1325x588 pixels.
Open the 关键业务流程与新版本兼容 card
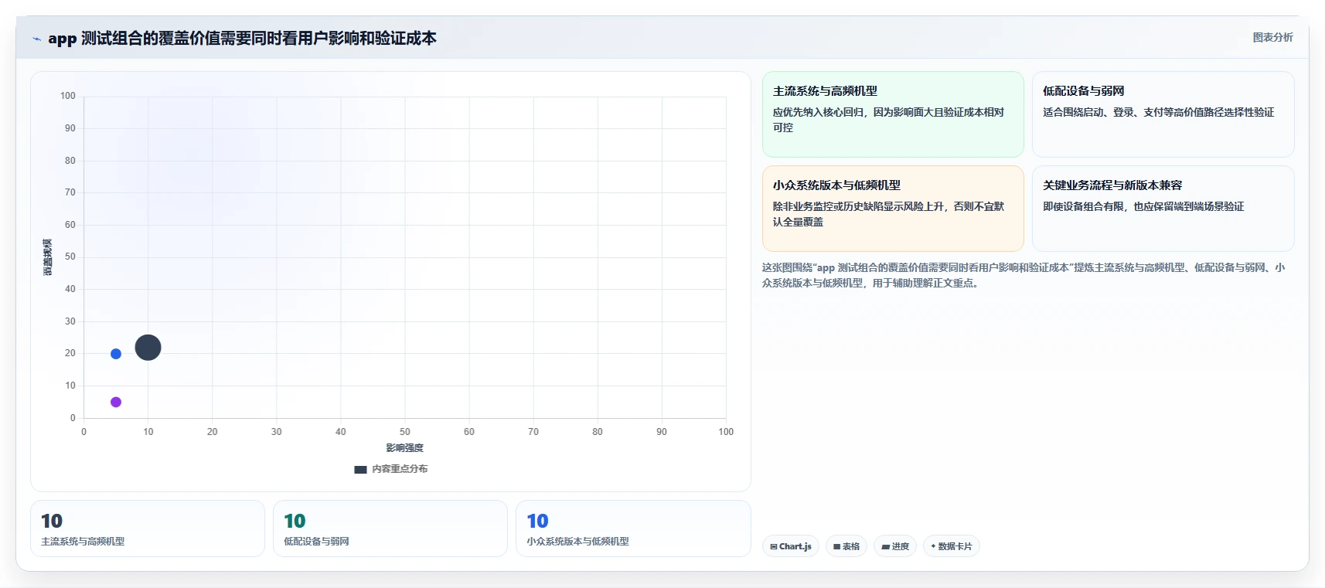tap(1163, 209)
